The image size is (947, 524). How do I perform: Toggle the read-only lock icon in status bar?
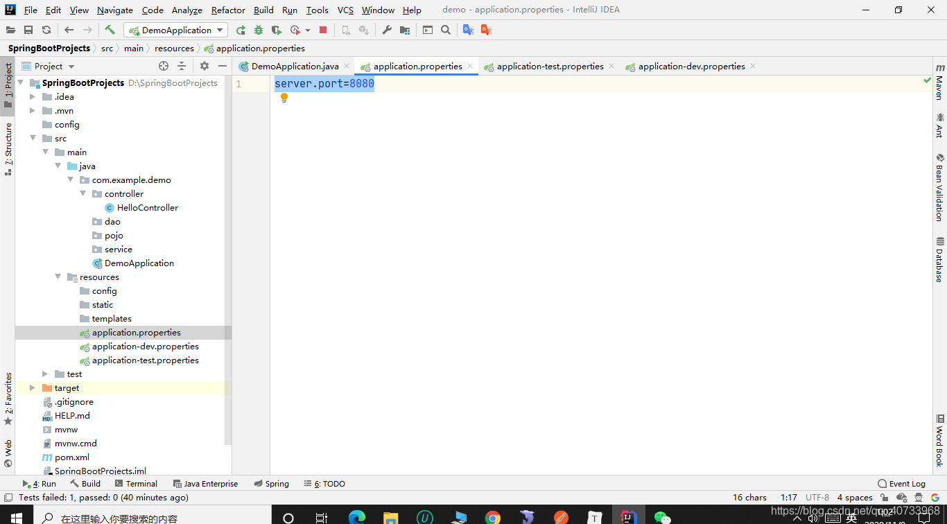pyautogui.click(x=884, y=498)
